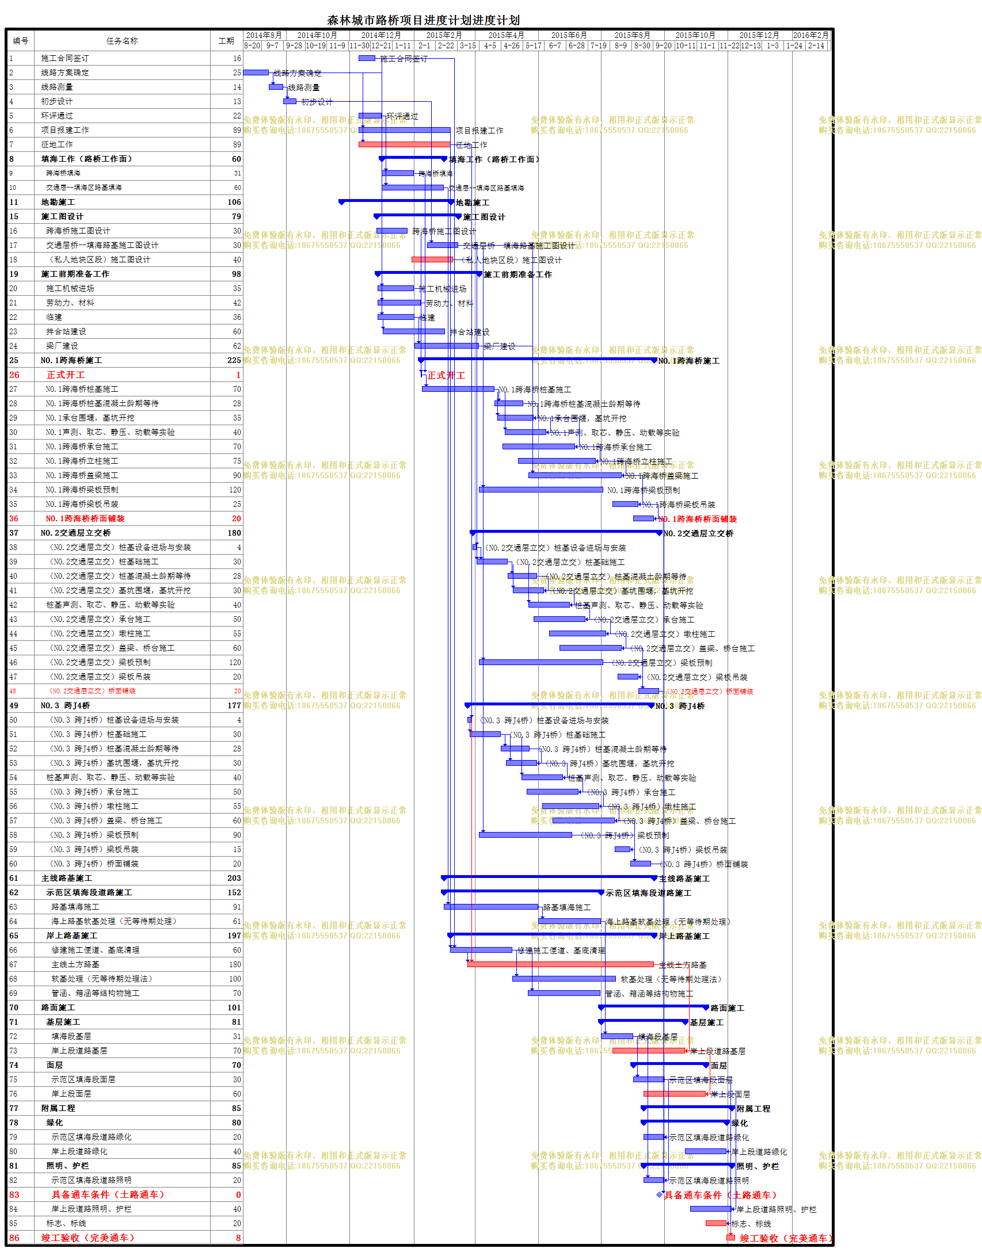Select row 67 主线土方路基 in task table
The width and height of the screenshot is (982, 1256).
tap(125, 964)
